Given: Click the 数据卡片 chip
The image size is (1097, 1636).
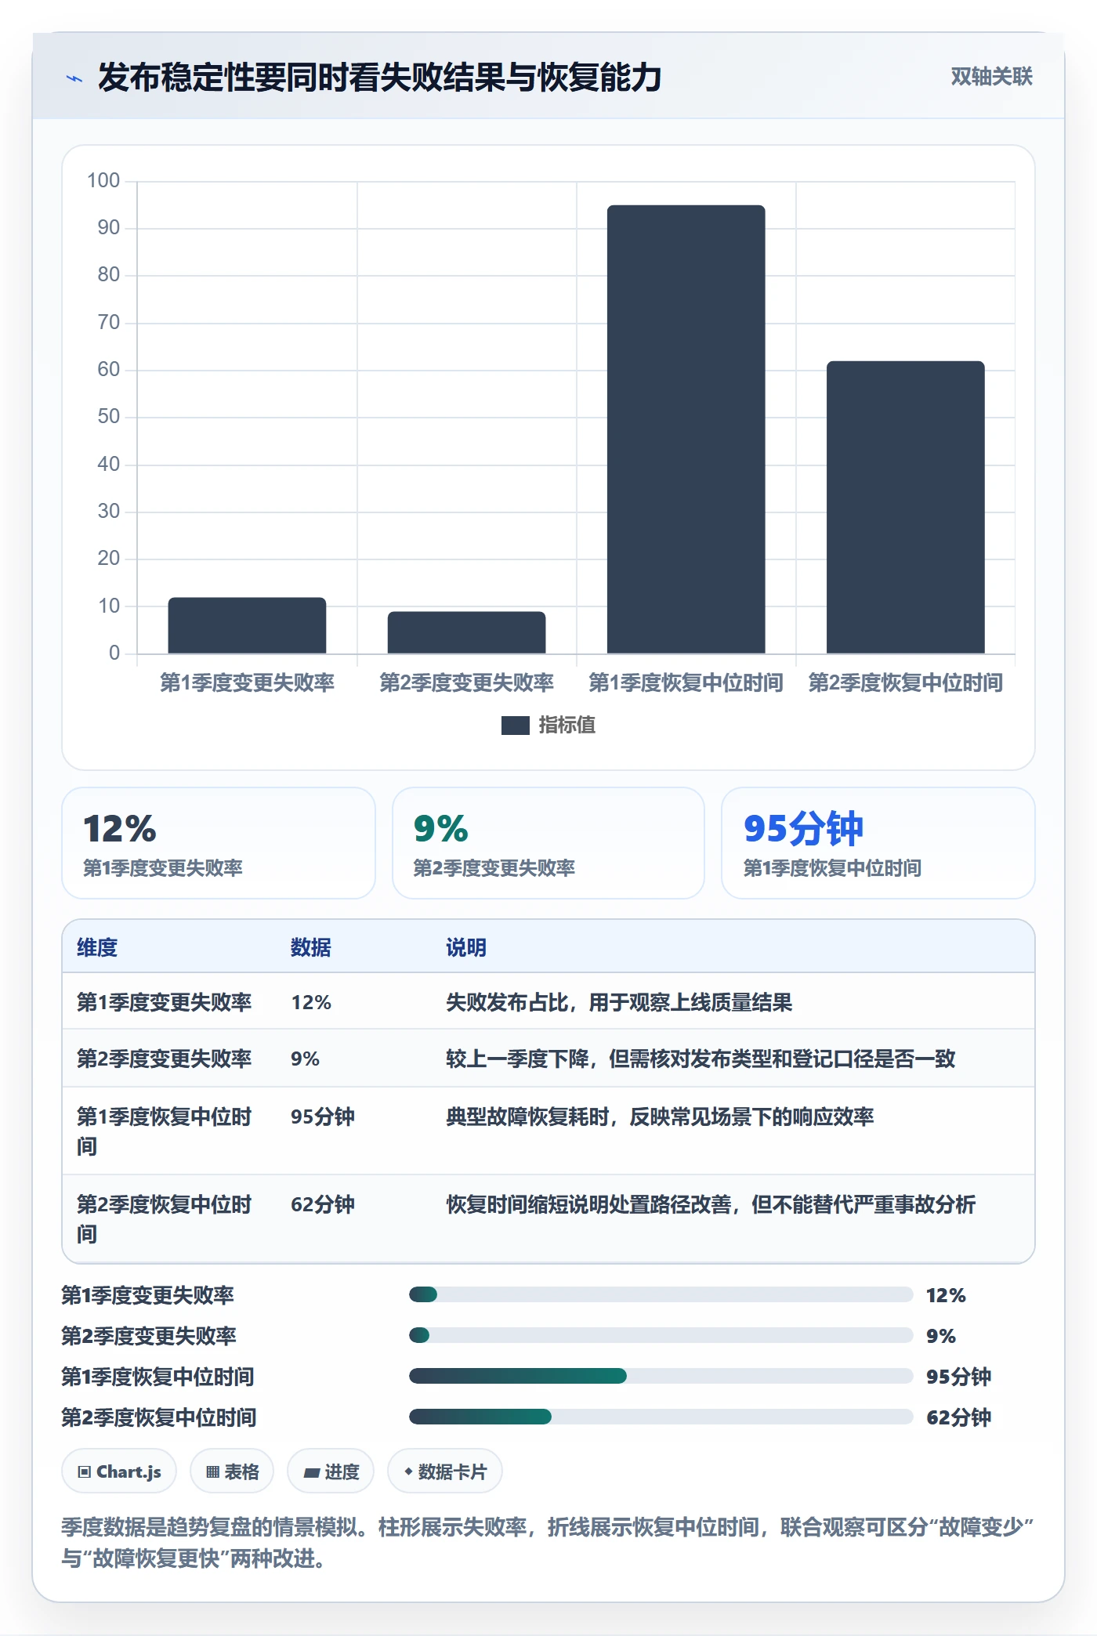Looking at the screenshot, I should [x=445, y=1471].
